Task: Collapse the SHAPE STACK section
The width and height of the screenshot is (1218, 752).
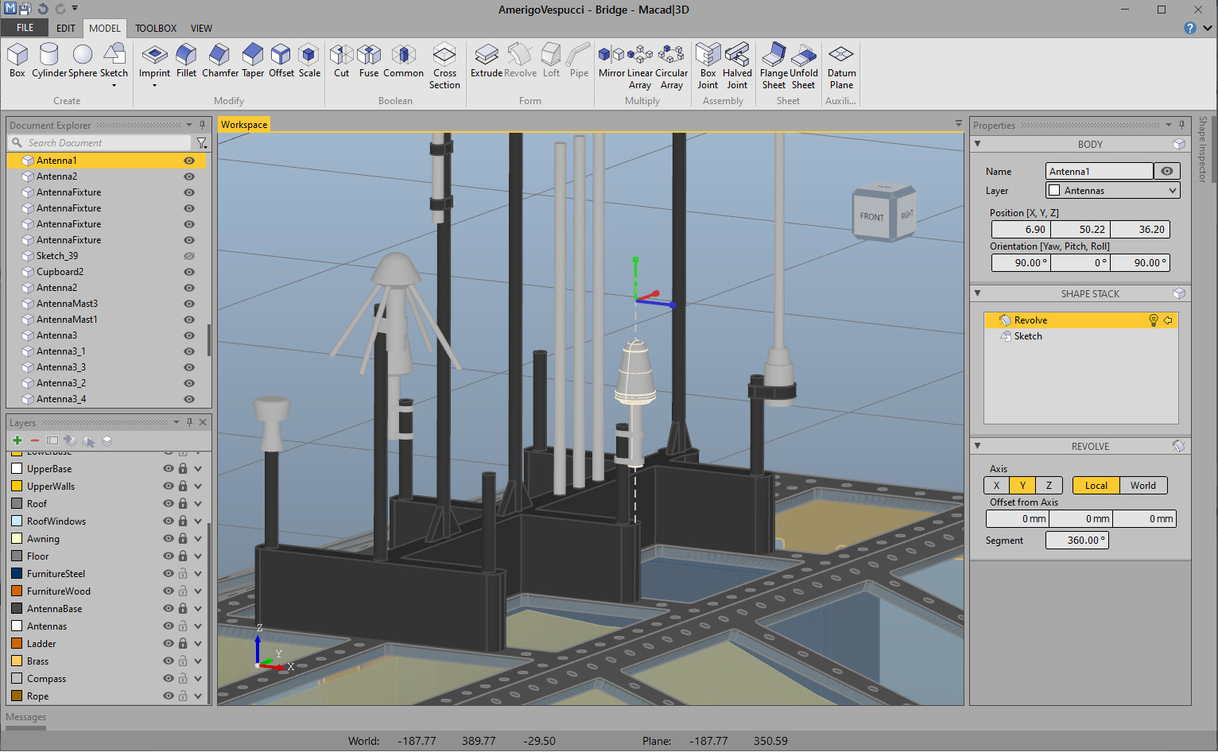Action: [x=978, y=293]
